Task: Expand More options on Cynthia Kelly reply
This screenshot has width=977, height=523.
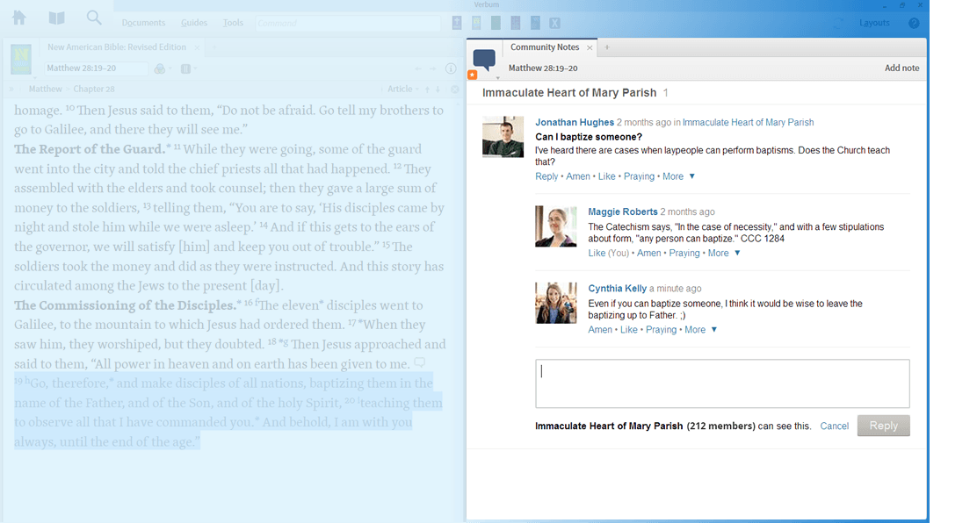Action: [x=701, y=330]
